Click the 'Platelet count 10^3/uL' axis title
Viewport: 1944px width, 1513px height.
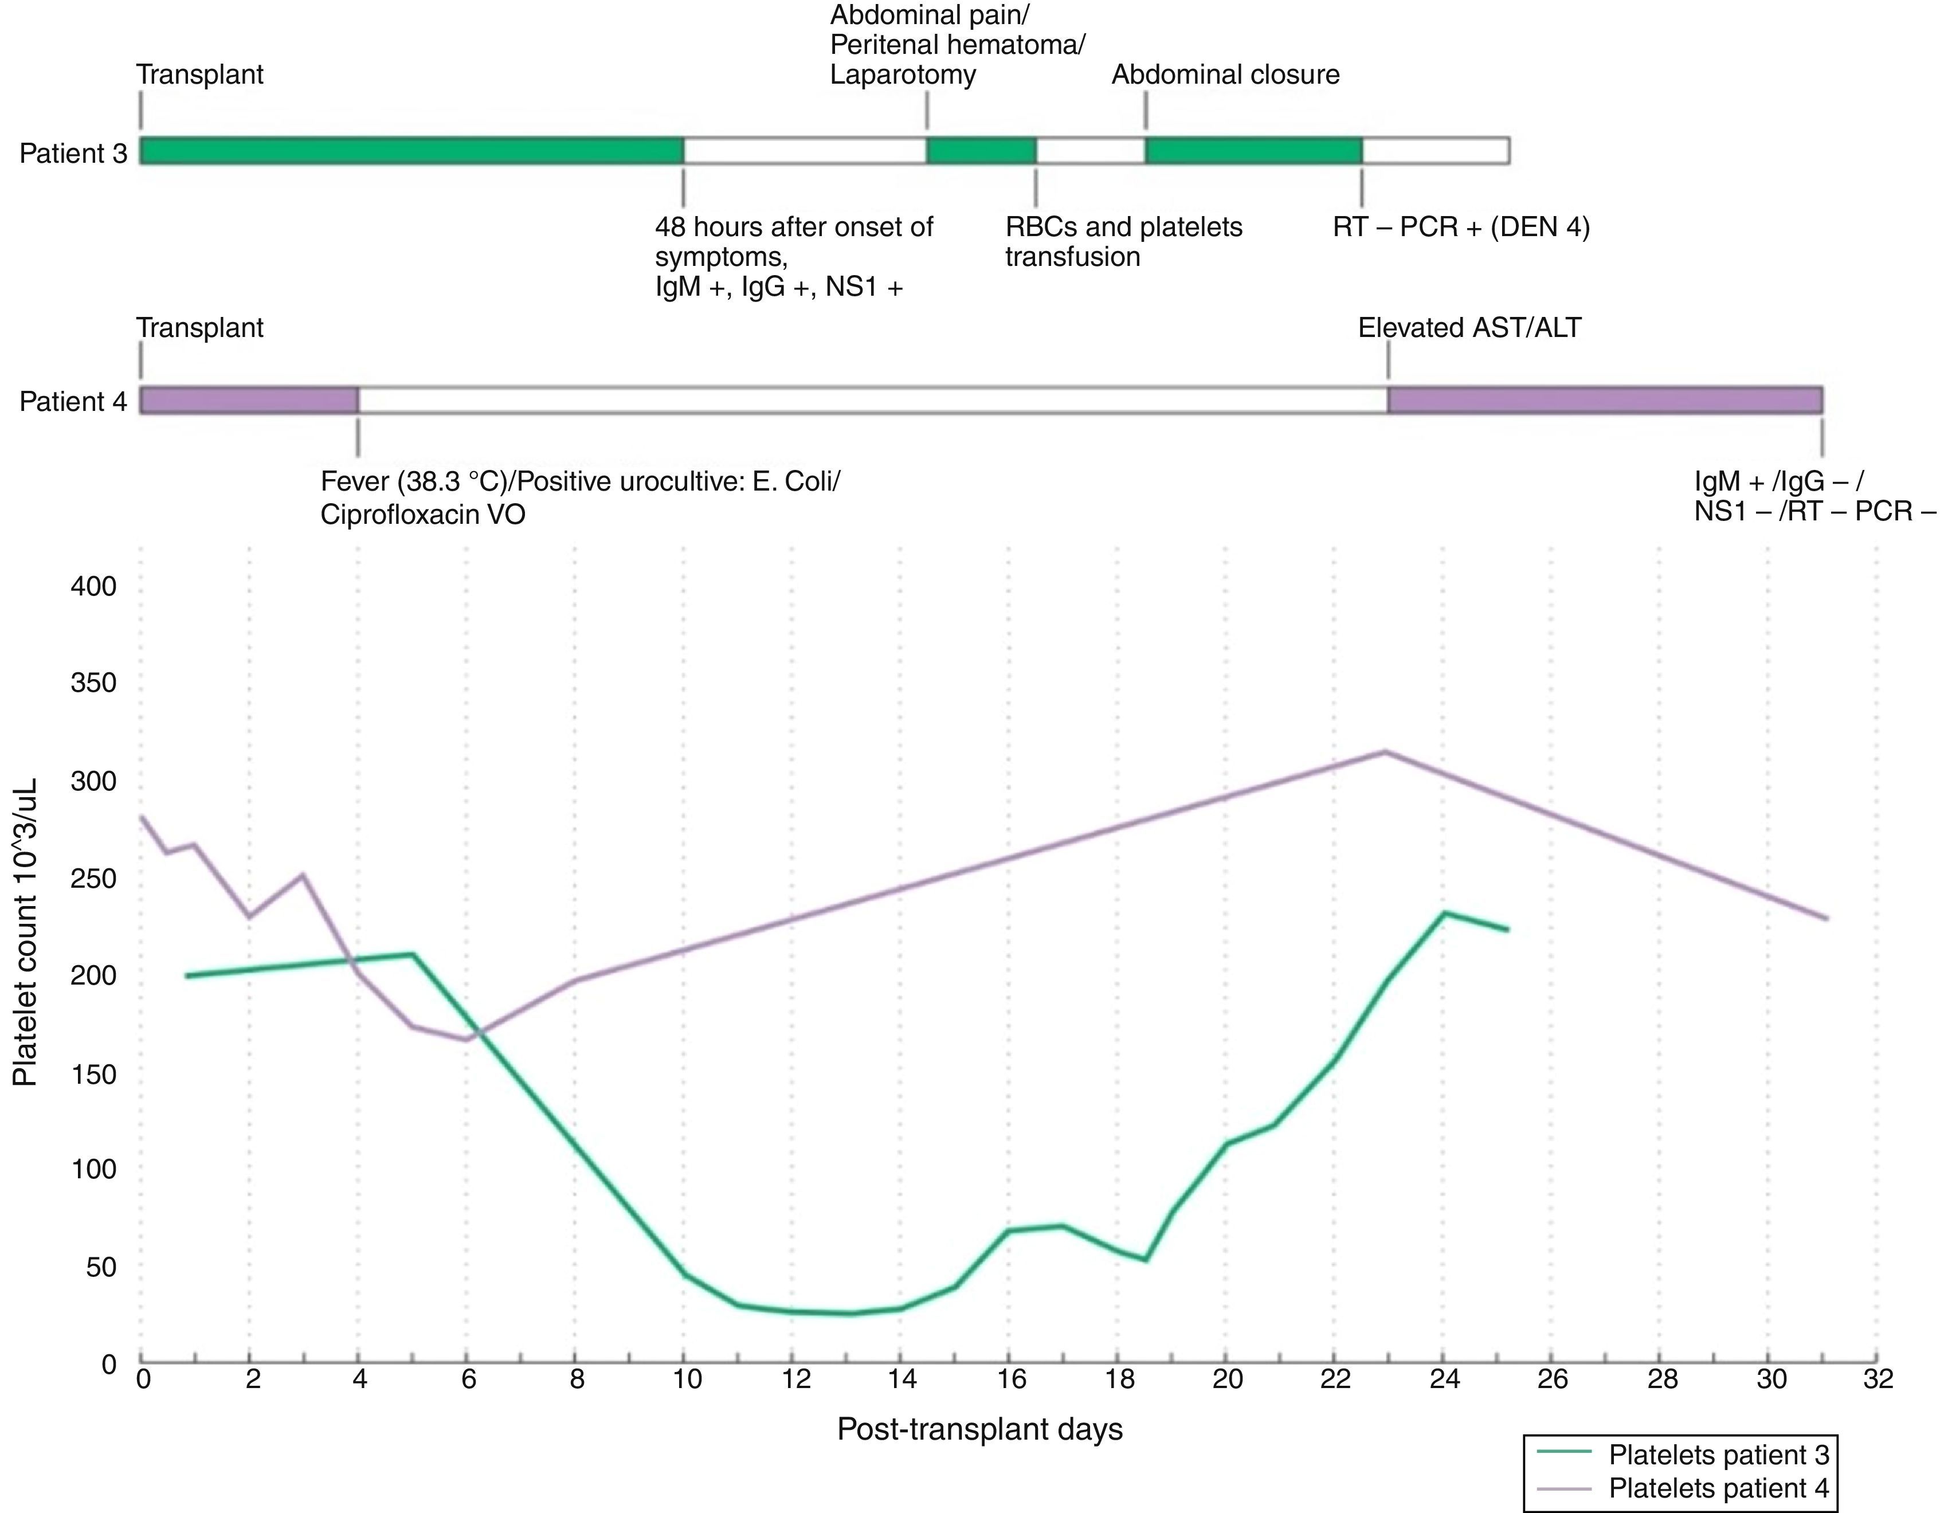25,932
